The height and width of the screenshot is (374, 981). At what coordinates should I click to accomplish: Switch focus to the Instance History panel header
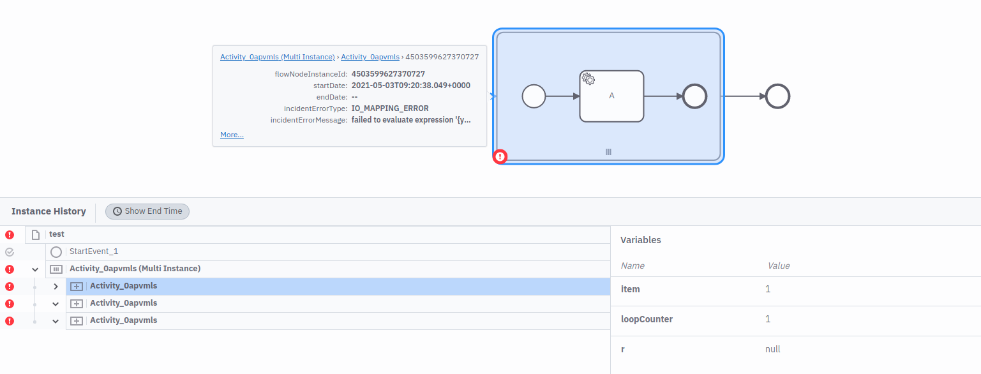pyautogui.click(x=49, y=211)
